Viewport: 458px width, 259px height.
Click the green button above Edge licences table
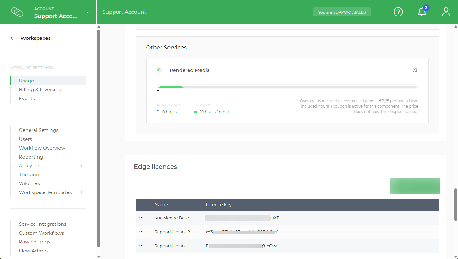tap(415, 186)
